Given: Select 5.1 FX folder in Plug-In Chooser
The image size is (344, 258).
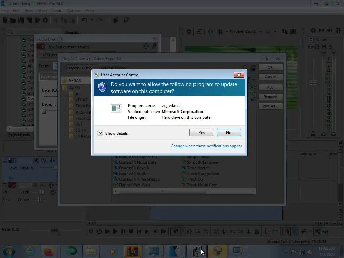Looking at the screenshot, I should pyautogui.click(x=81, y=130).
